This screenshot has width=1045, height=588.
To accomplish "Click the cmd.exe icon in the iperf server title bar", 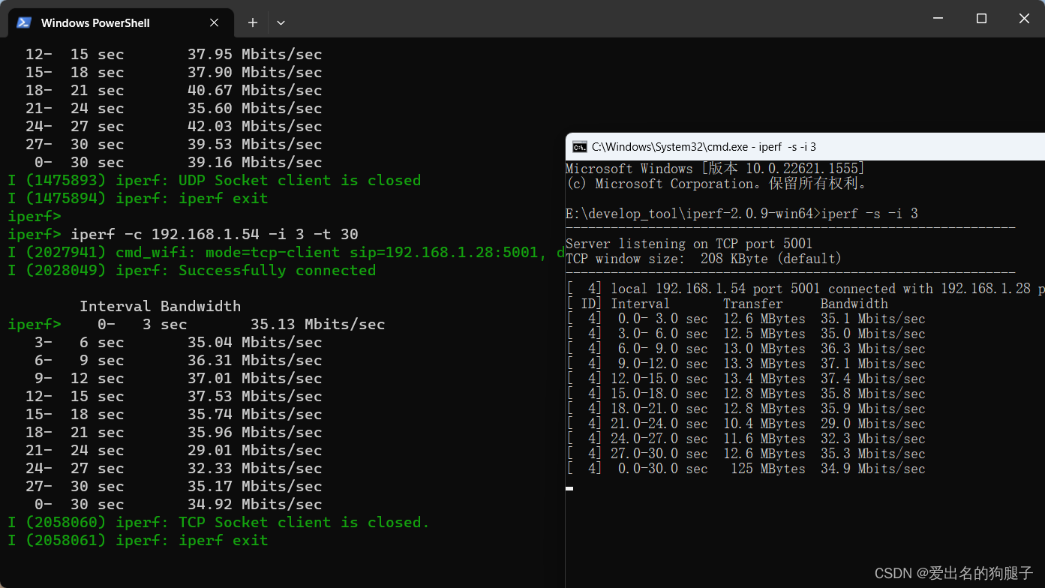I will (x=578, y=147).
